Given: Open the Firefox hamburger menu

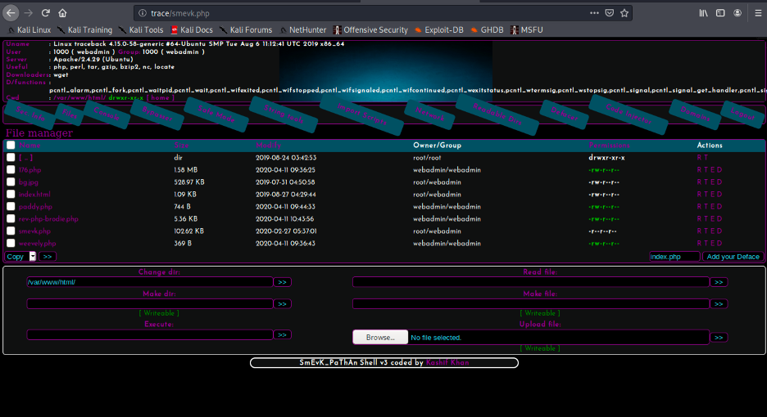Looking at the screenshot, I should click(758, 13).
